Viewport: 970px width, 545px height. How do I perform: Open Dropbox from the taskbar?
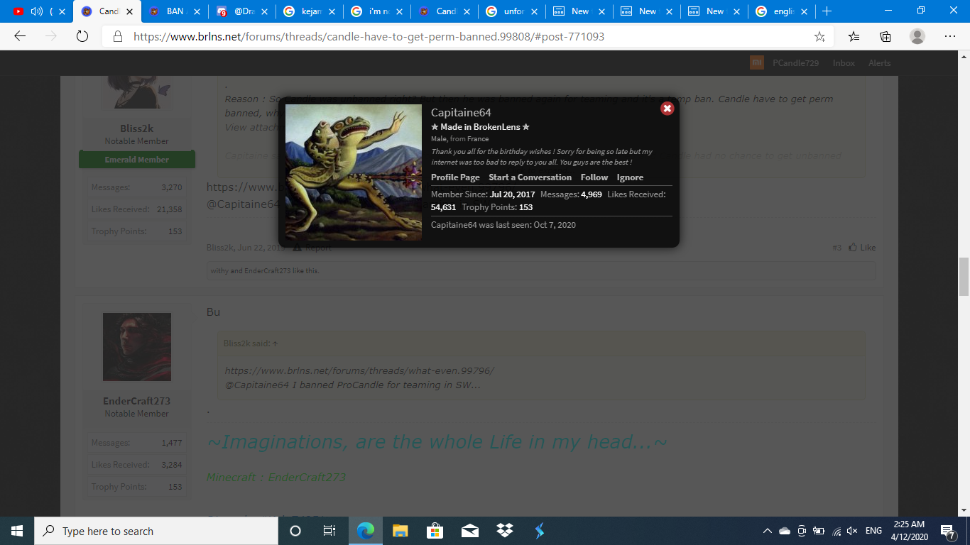pyautogui.click(x=505, y=531)
